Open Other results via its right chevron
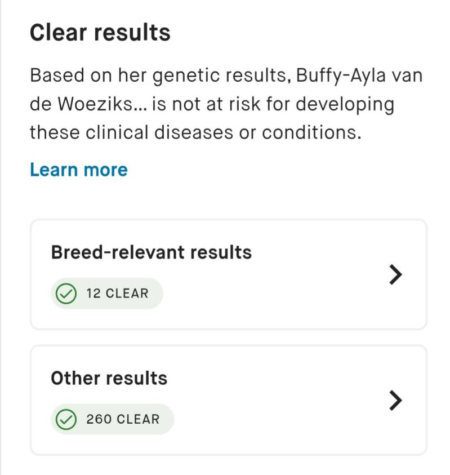This screenshot has width=450, height=475. pyautogui.click(x=396, y=400)
